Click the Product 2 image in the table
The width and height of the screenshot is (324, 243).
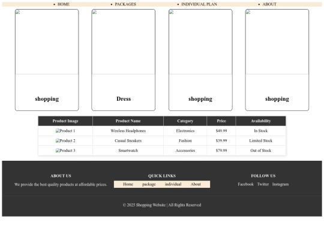(65, 141)
